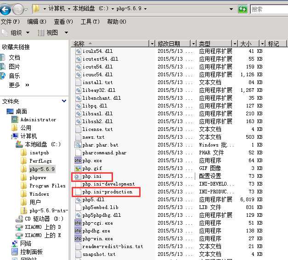Click the blue Back navigation arrow
Screen dimensions: 288x260
(5, 9)
